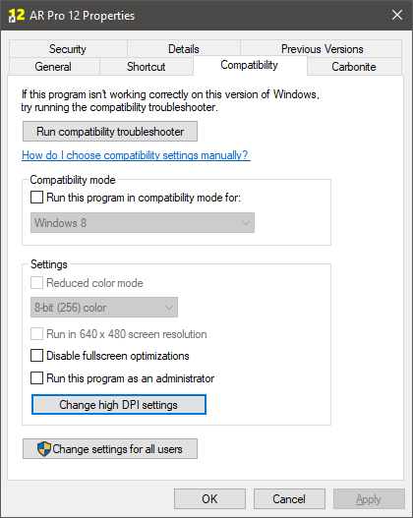The image size is (413, 518).
Task: Toggle Run in 640 x 480 screen resolution
Action: (x=36, y=334)
